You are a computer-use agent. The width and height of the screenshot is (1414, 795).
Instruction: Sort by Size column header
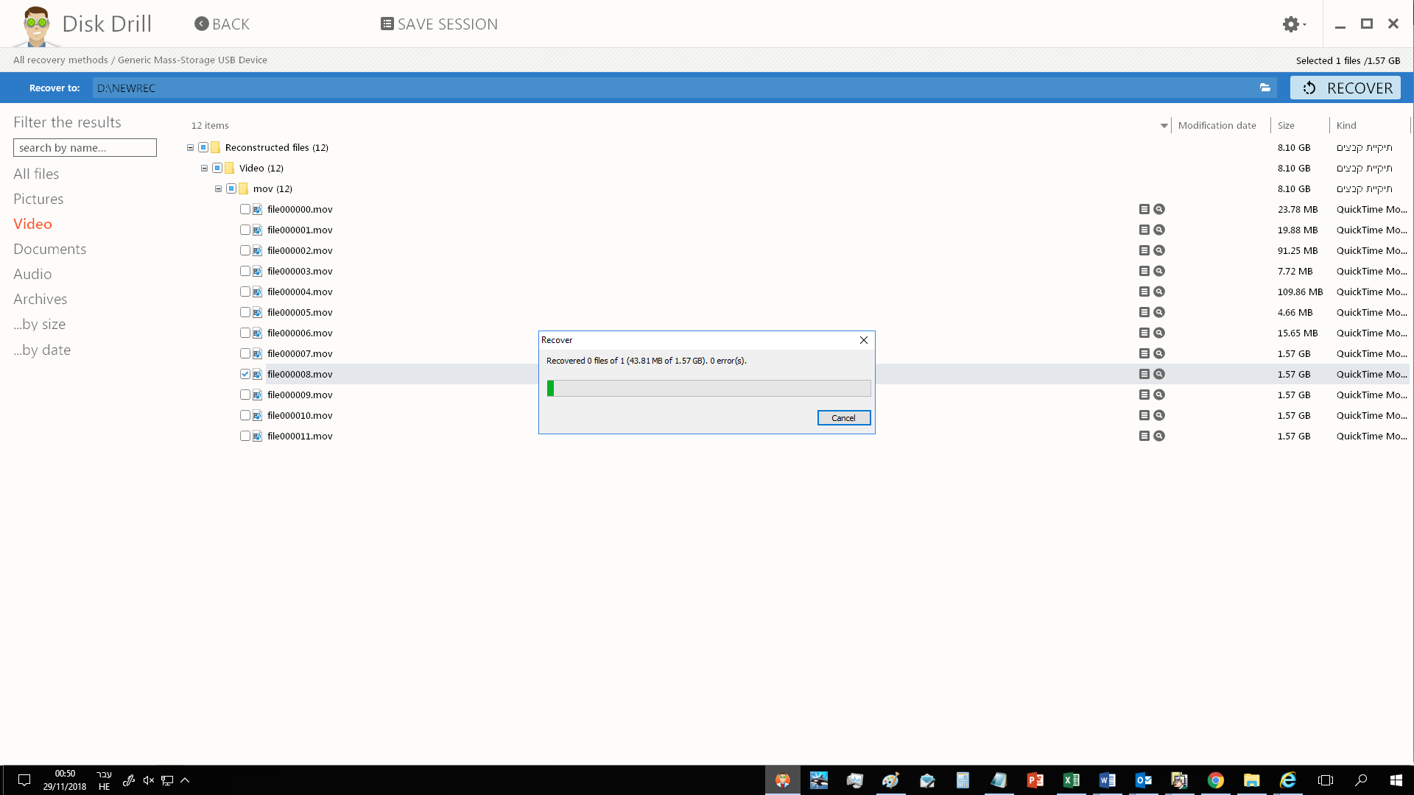pos(1286,125)
